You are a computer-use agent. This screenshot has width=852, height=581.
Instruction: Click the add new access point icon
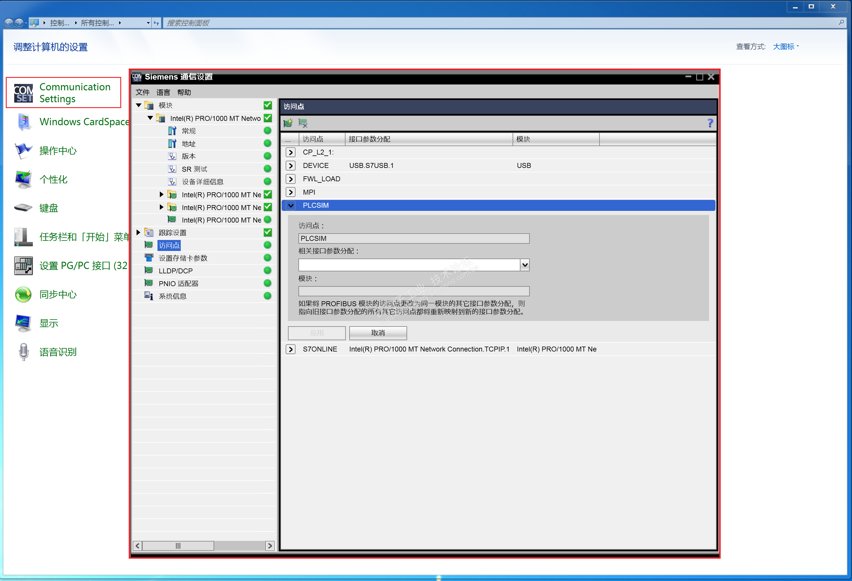[288, 123]
